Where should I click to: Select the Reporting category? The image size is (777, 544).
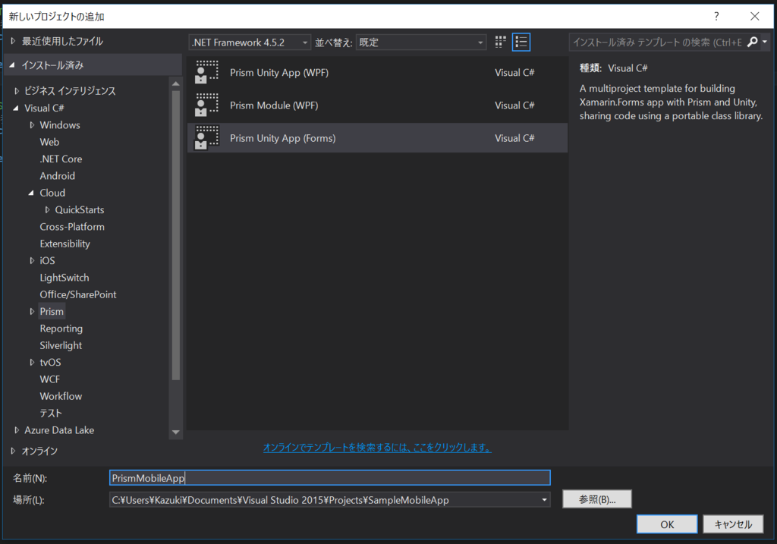[61, 329]
